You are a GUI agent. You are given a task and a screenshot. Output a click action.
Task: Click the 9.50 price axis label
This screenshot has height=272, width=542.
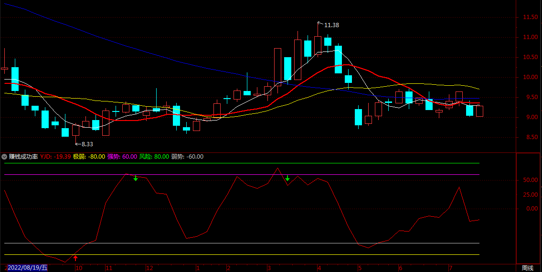point(531,97)
